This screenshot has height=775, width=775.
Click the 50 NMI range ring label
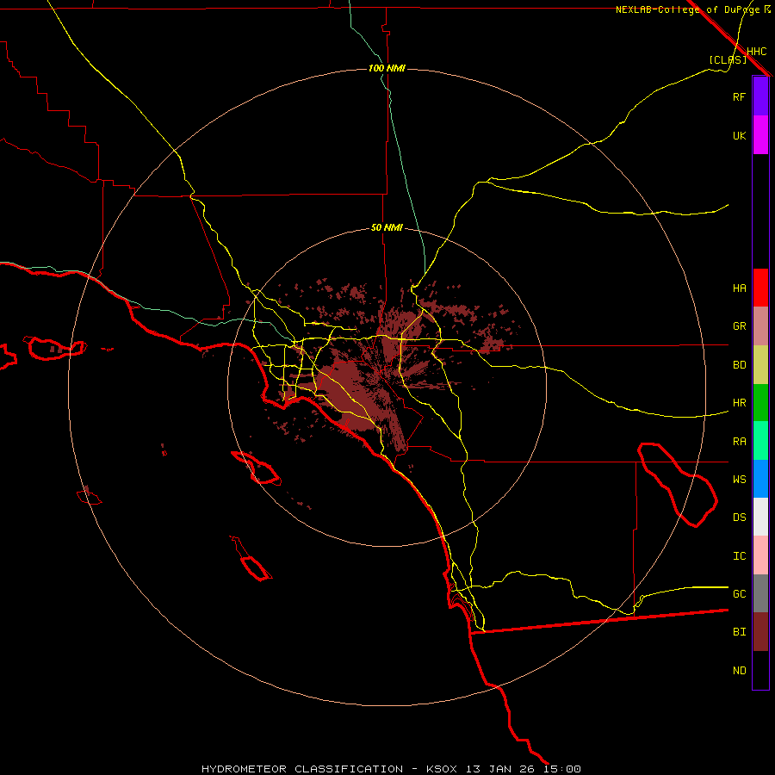click(387, 227)
